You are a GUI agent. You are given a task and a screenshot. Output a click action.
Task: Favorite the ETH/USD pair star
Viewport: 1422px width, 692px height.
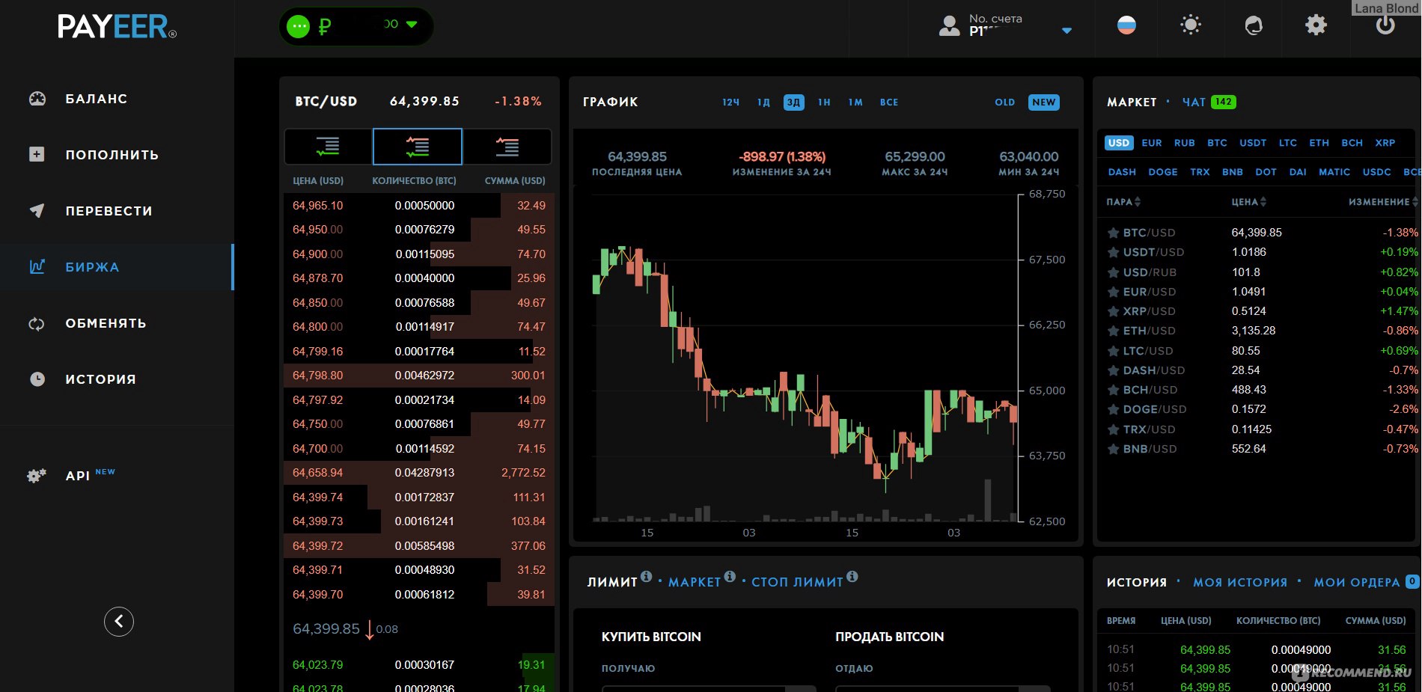click(1113, 331)
